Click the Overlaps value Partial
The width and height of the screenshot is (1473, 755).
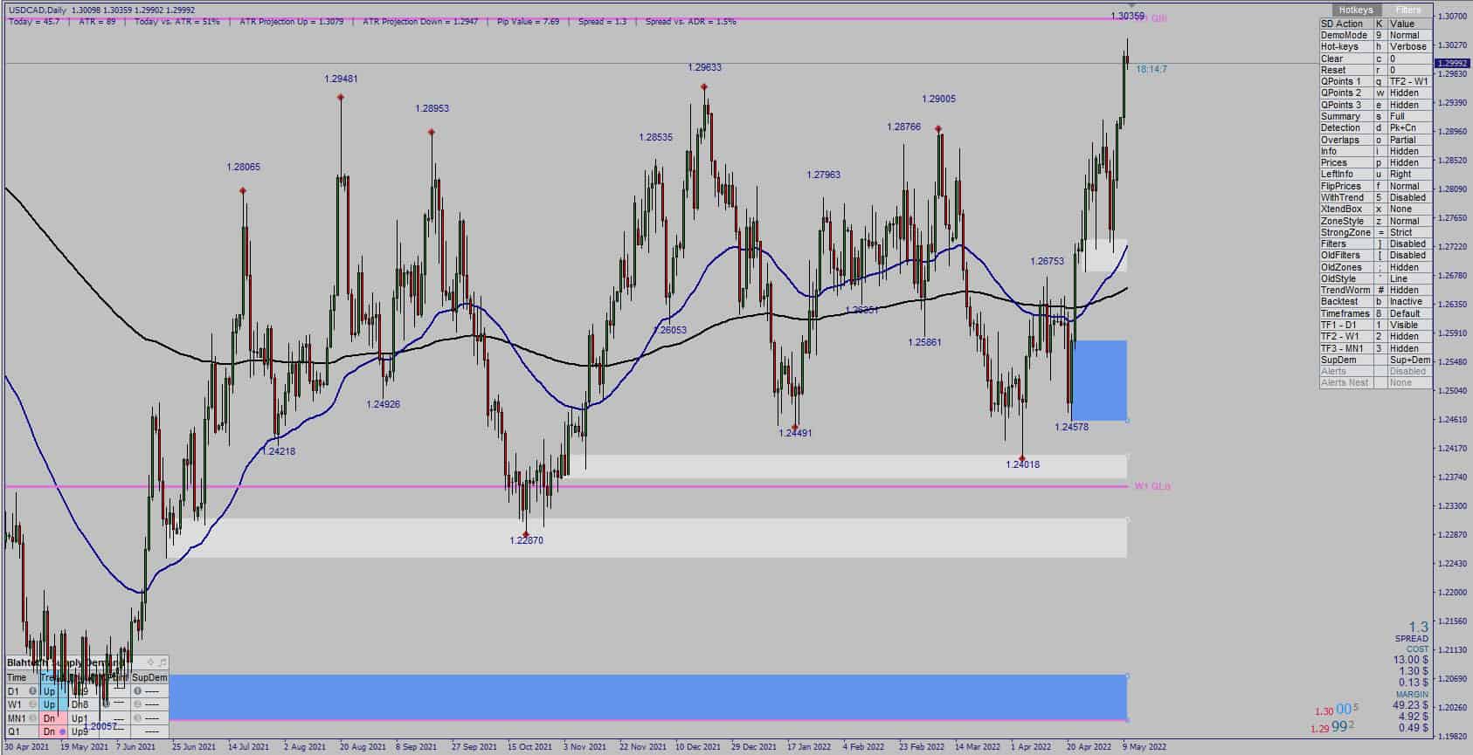click(x=1408, y=140)
